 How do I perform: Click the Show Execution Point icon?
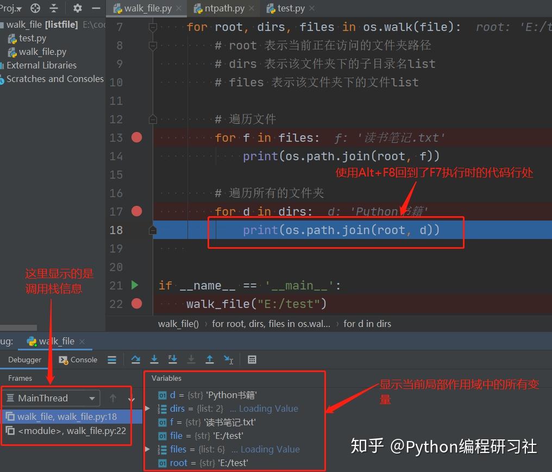112,360
